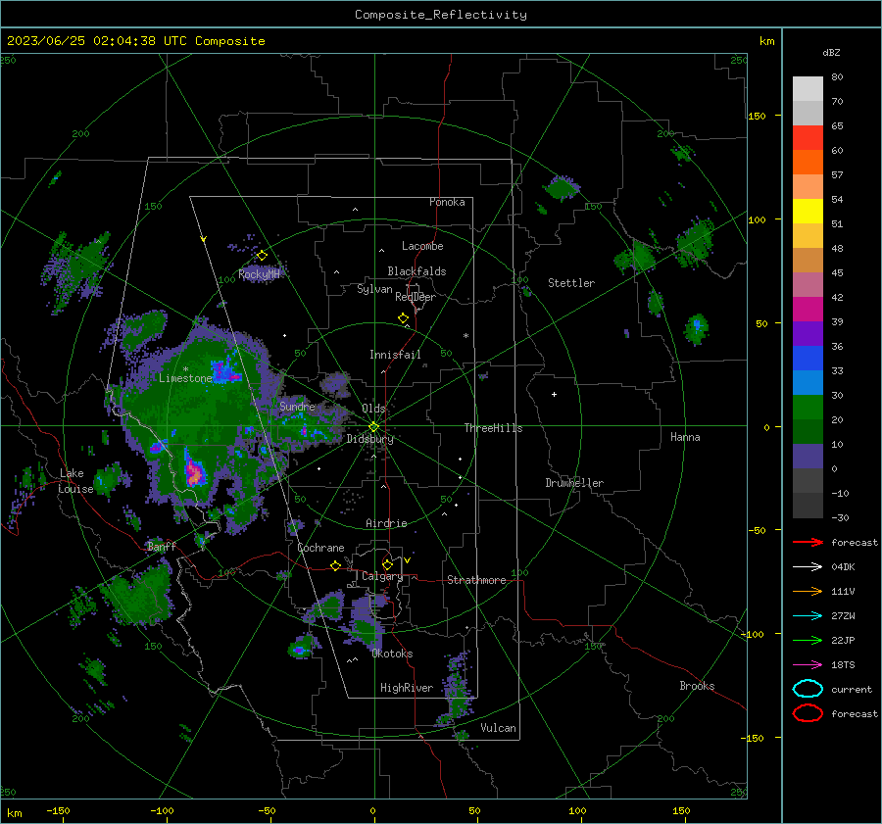Pick the orange 60 dBZ color swatch
This screenshot has width=882, height=824.
(x=808, y=162)
